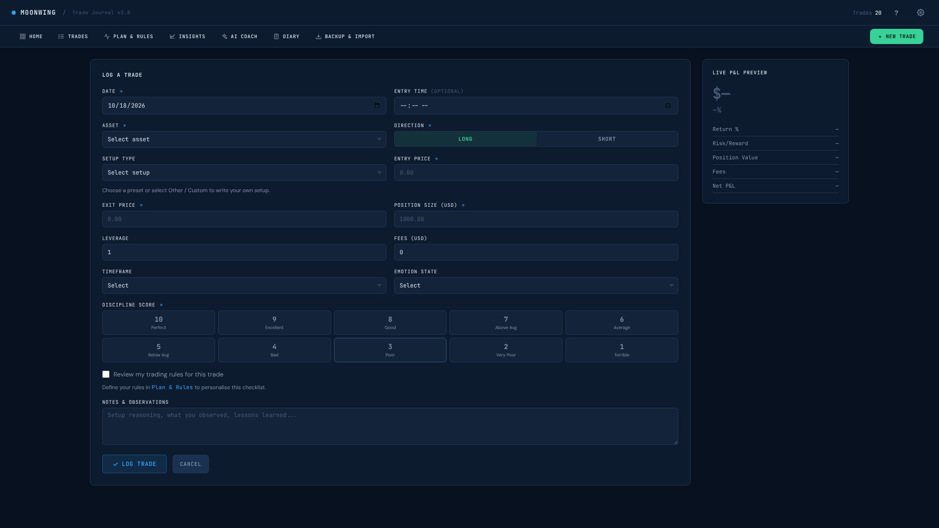
Task: Expand the Emotion State dropdown
Action: pos(536,286)
